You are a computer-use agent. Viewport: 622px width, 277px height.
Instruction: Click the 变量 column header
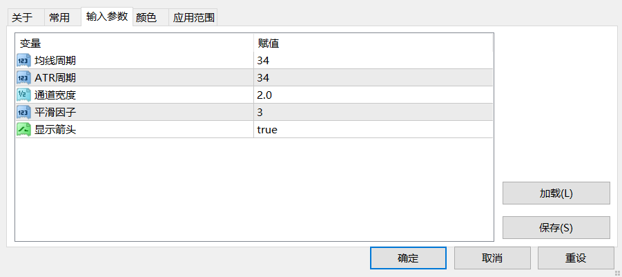coord(135,44)
